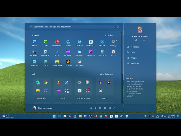Open the pinned To Do app

tap(57, 53)
